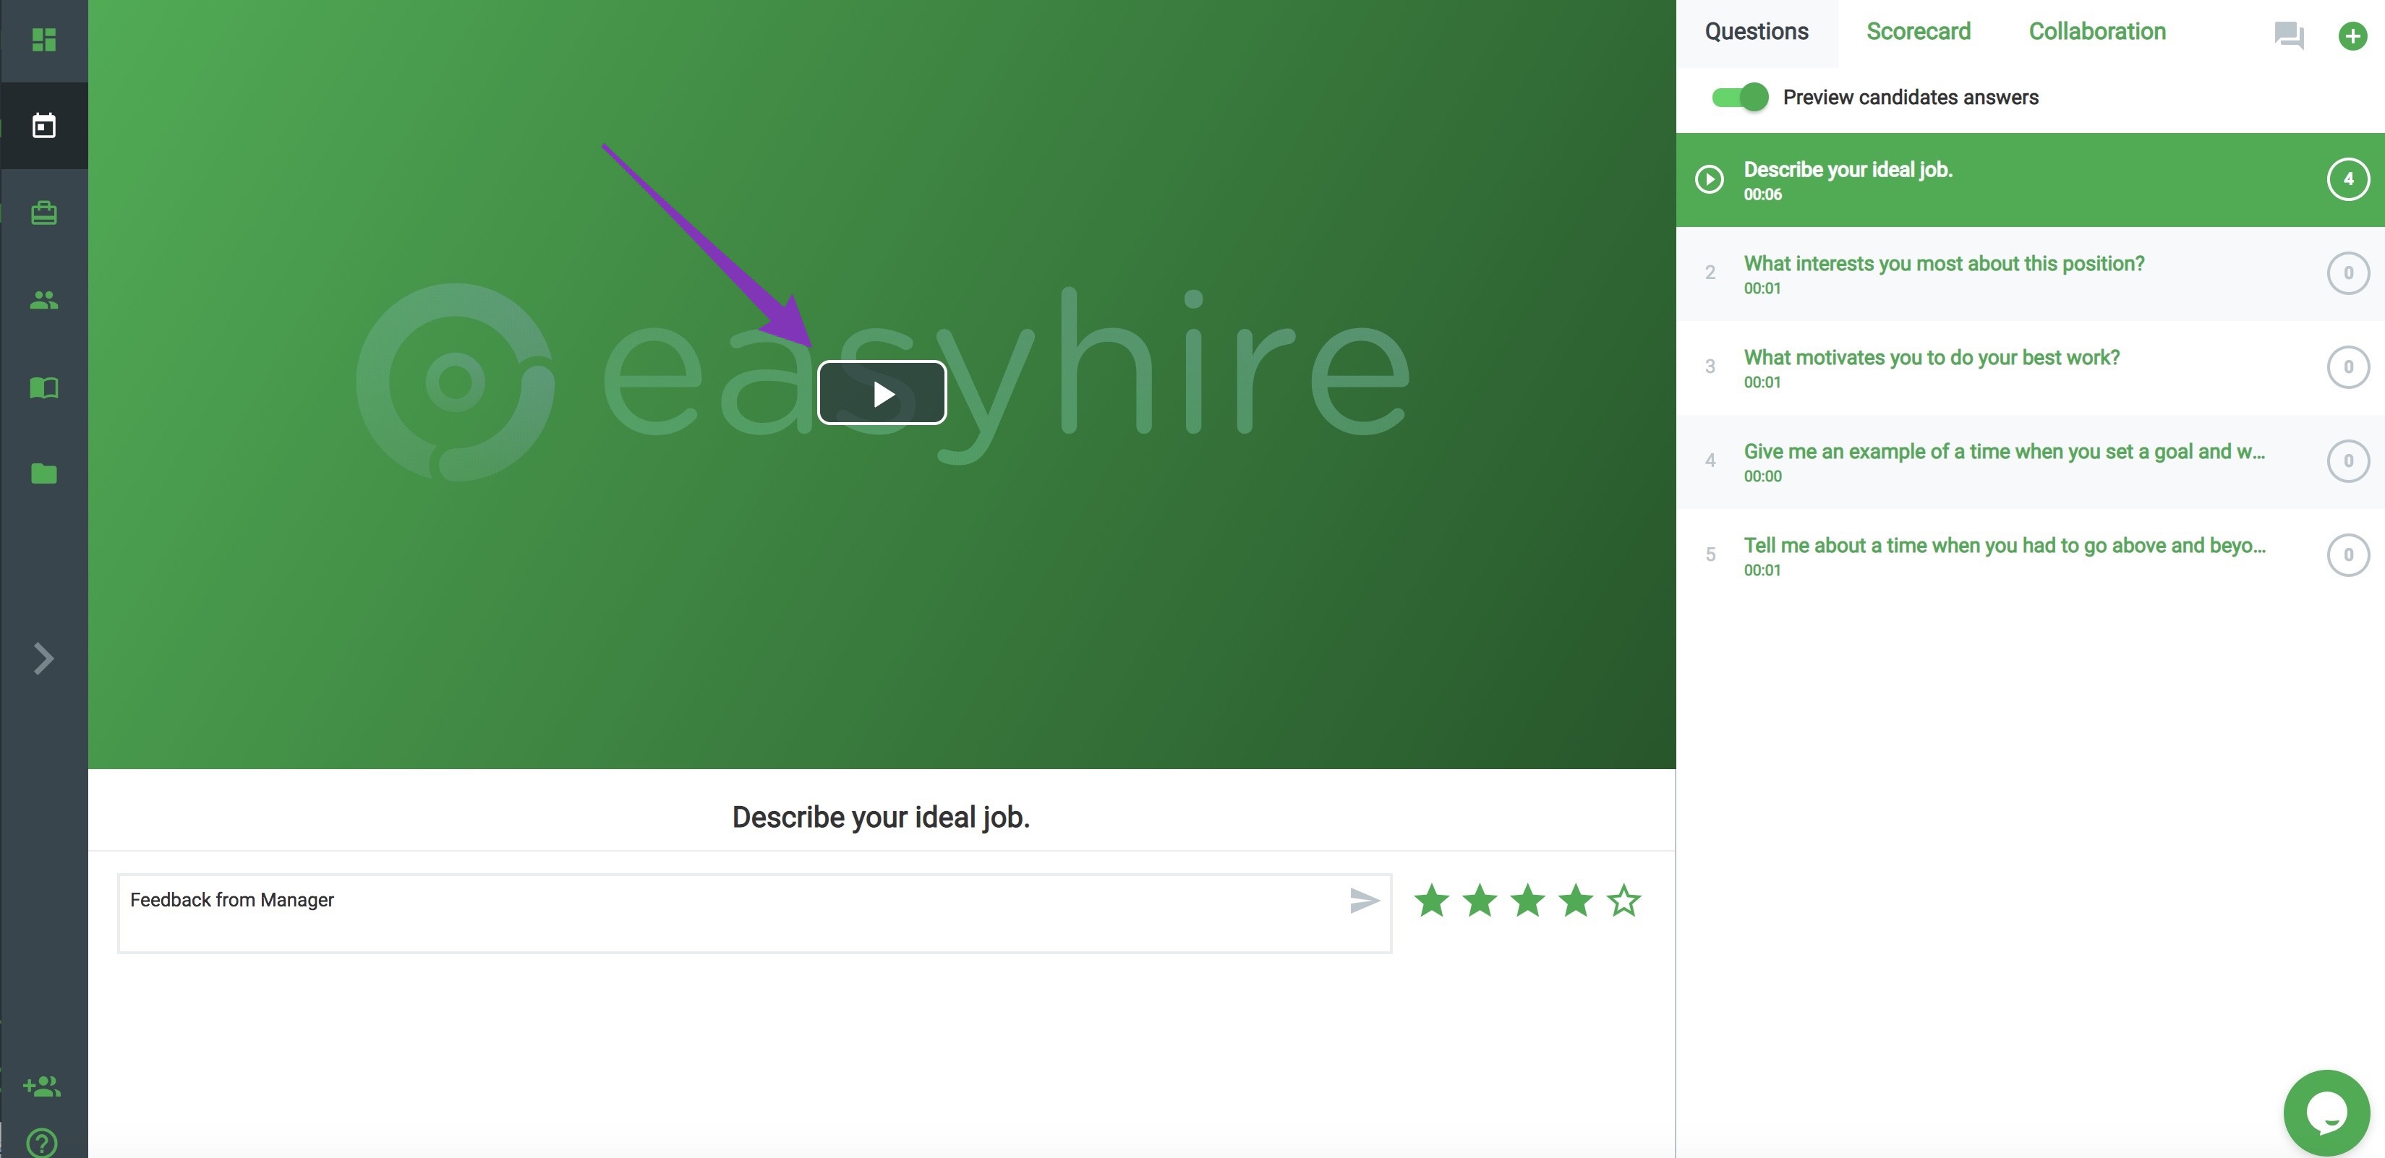This screenshot has height=1158, width=2385.
Task: Switch to the Collaboration tab
Action: pyautogui.click(x=2096, y=32)
